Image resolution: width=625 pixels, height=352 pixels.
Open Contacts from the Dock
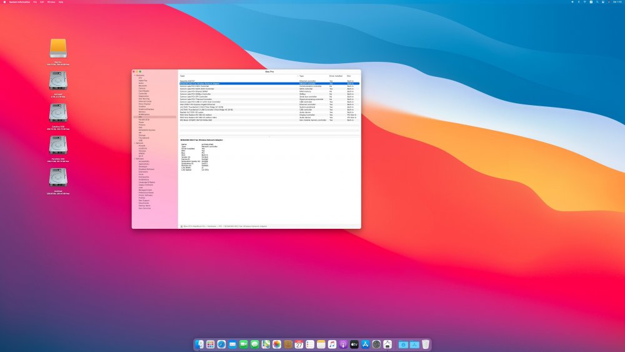coord(287,344)
